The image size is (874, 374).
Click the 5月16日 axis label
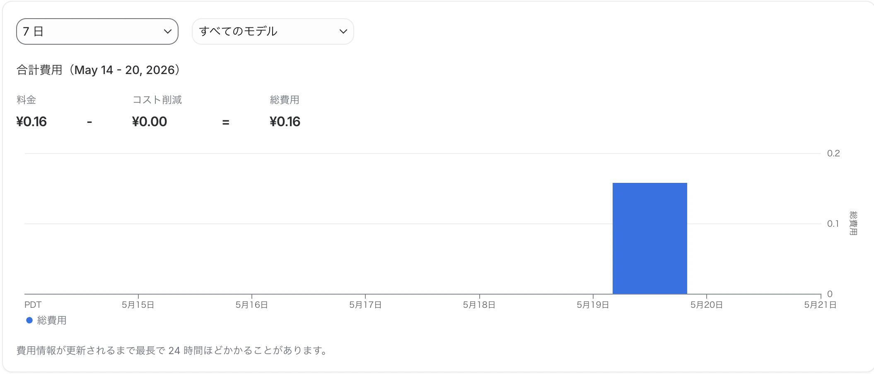[252, 305]
